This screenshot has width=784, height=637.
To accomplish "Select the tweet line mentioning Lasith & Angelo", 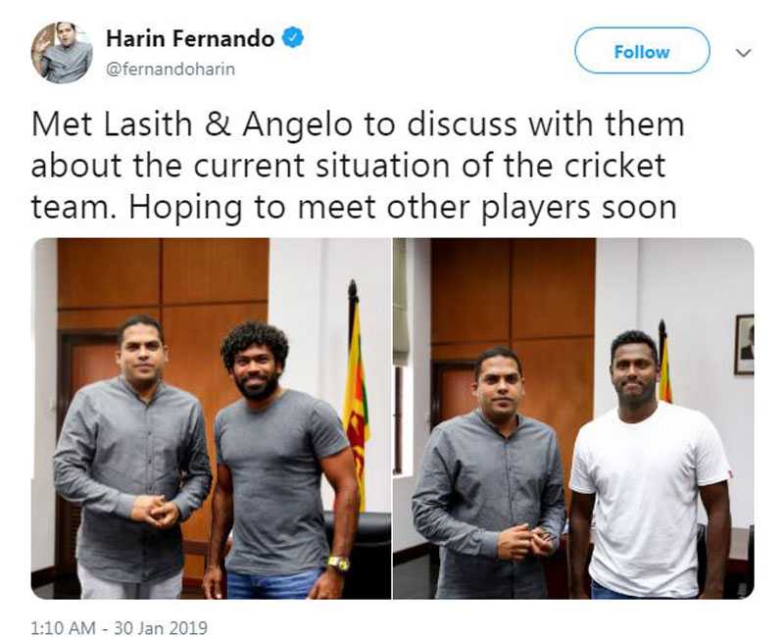I will (358, 124).
